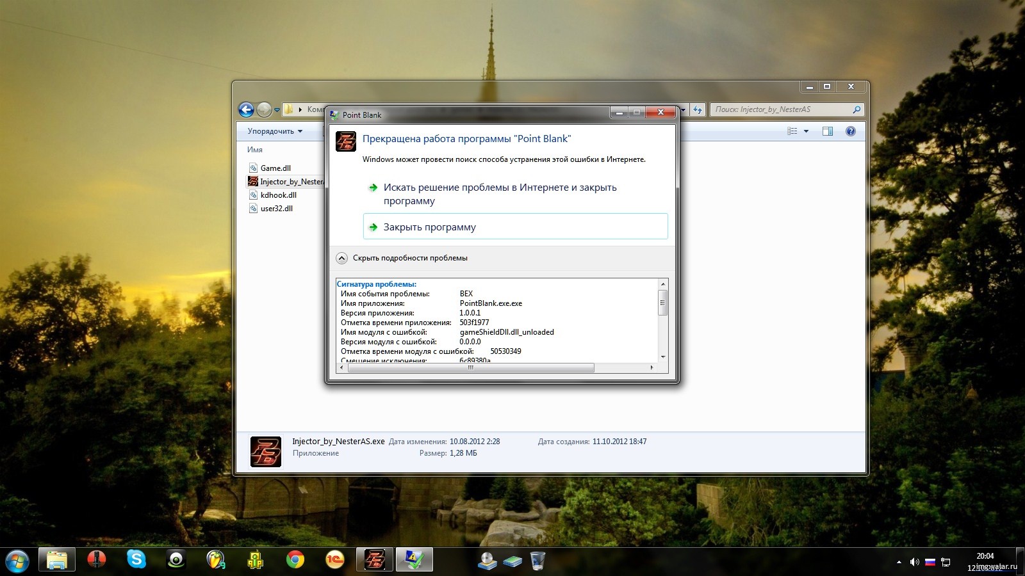Click the Point Blank icon in the error dialog
This screenshot has width=1025, height=576.
coord(346,141)
